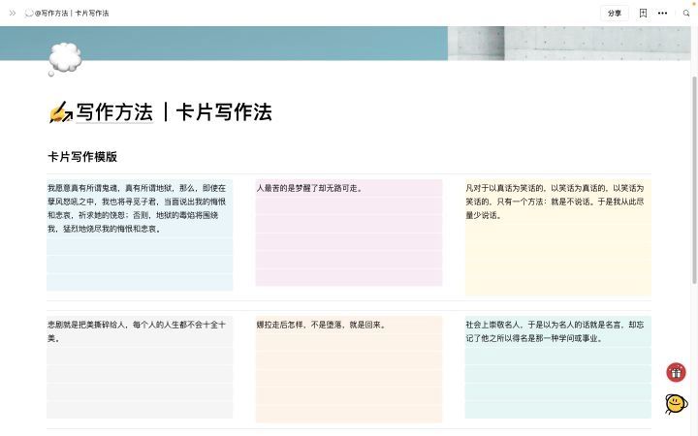
Task: Click the search magnifier icon
Action: tap(686, 14)
